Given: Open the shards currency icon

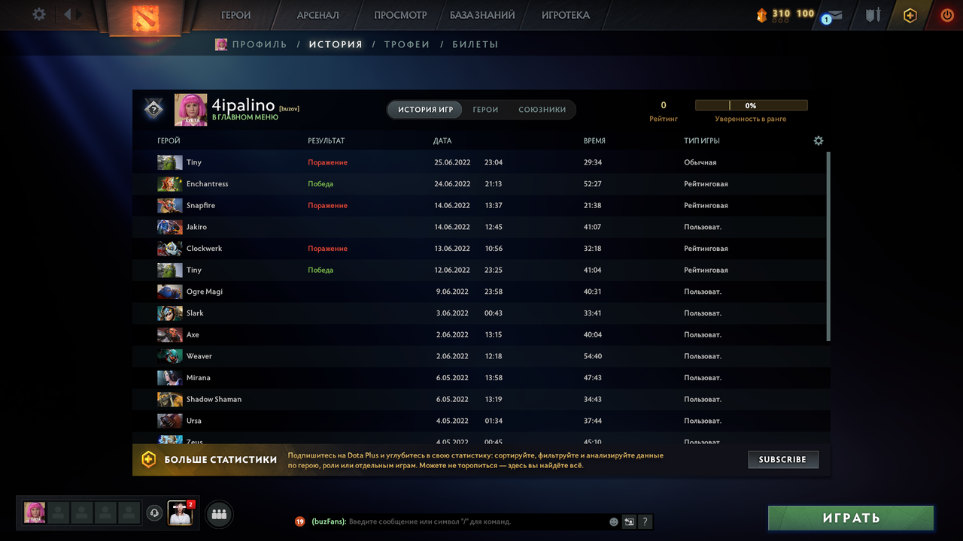Looking at the screenshot, I should (761, 14).
